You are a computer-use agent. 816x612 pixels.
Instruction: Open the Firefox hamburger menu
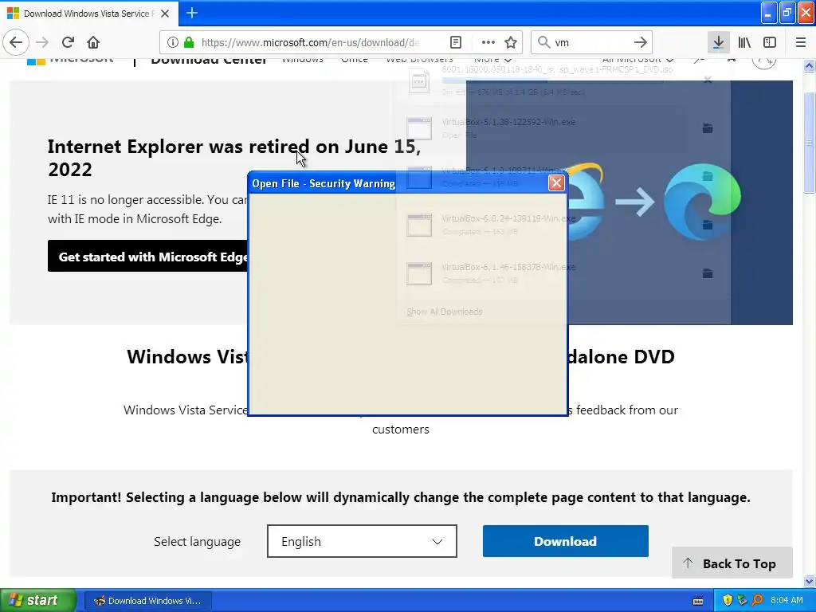point(801,42)
